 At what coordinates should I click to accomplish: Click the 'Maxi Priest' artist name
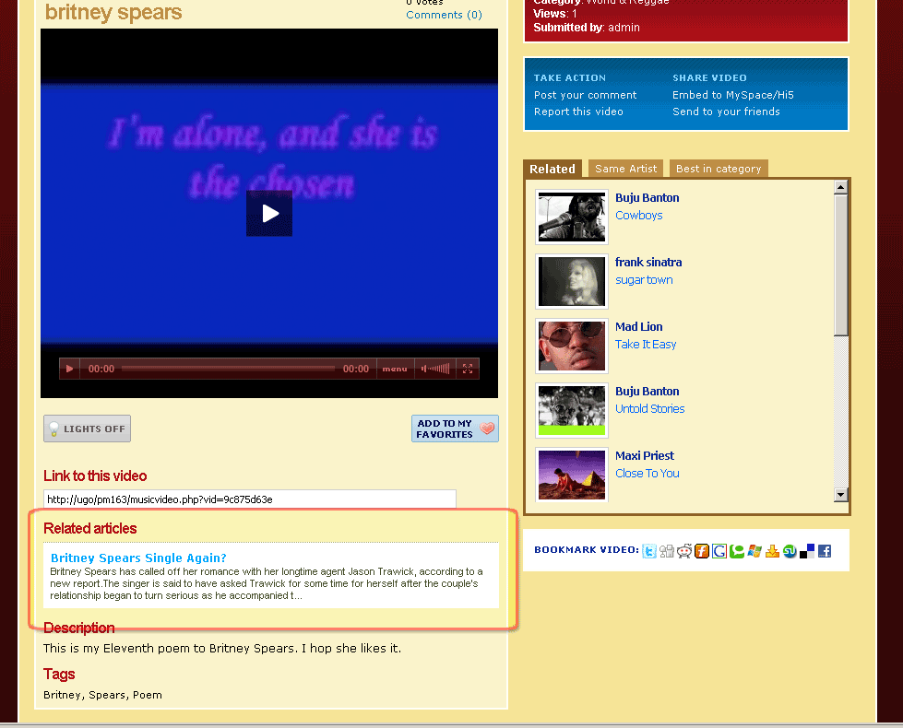click(645, 456)
